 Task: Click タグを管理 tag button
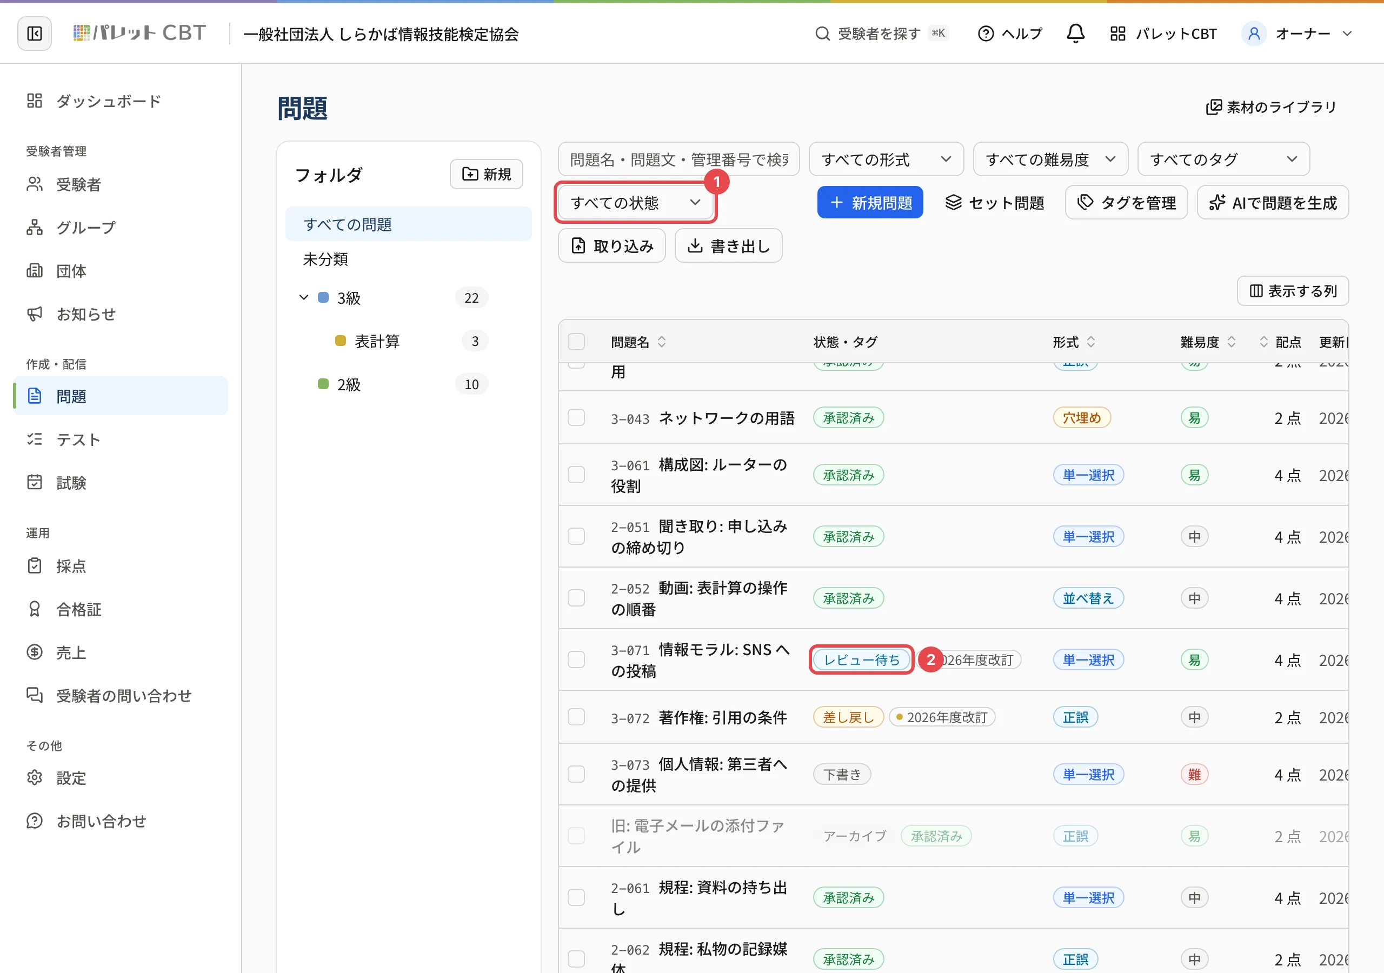(1126, 203)
